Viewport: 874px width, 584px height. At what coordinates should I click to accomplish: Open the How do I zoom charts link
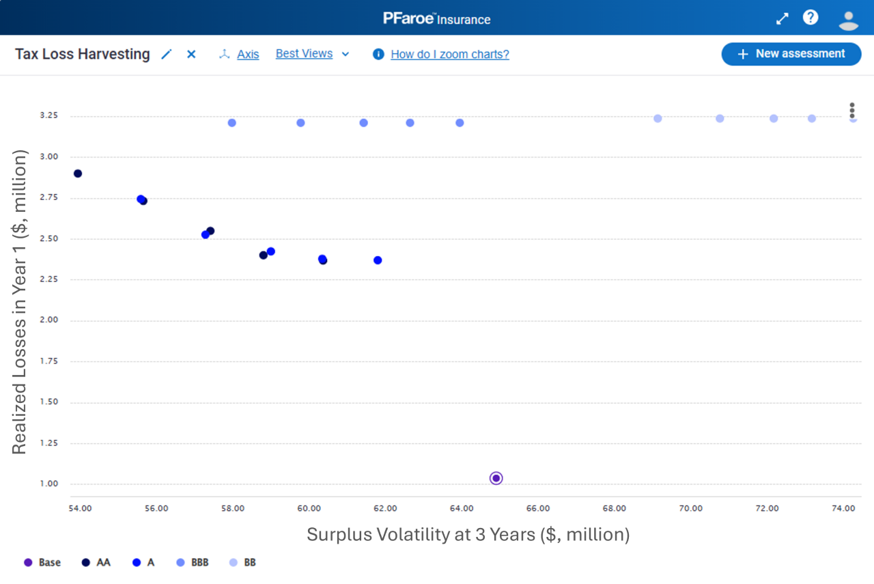[x=449, y=55]
